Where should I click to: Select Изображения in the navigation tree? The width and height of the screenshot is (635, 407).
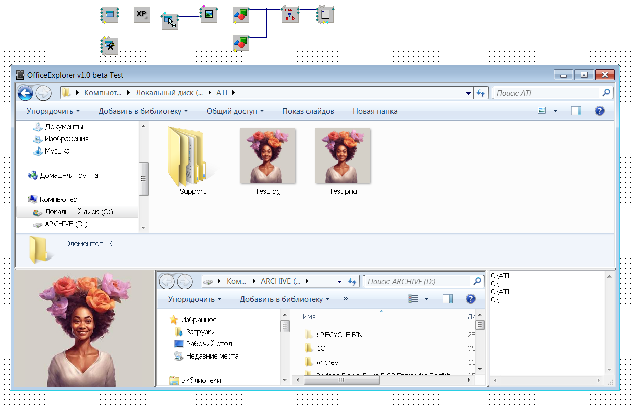(61, 139)
